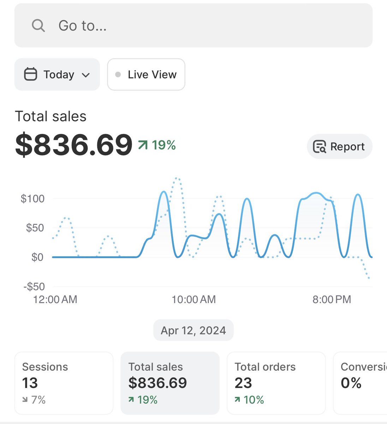387x424 pixels.
Task: Focus the Go to search field
Action: point(194,25)
